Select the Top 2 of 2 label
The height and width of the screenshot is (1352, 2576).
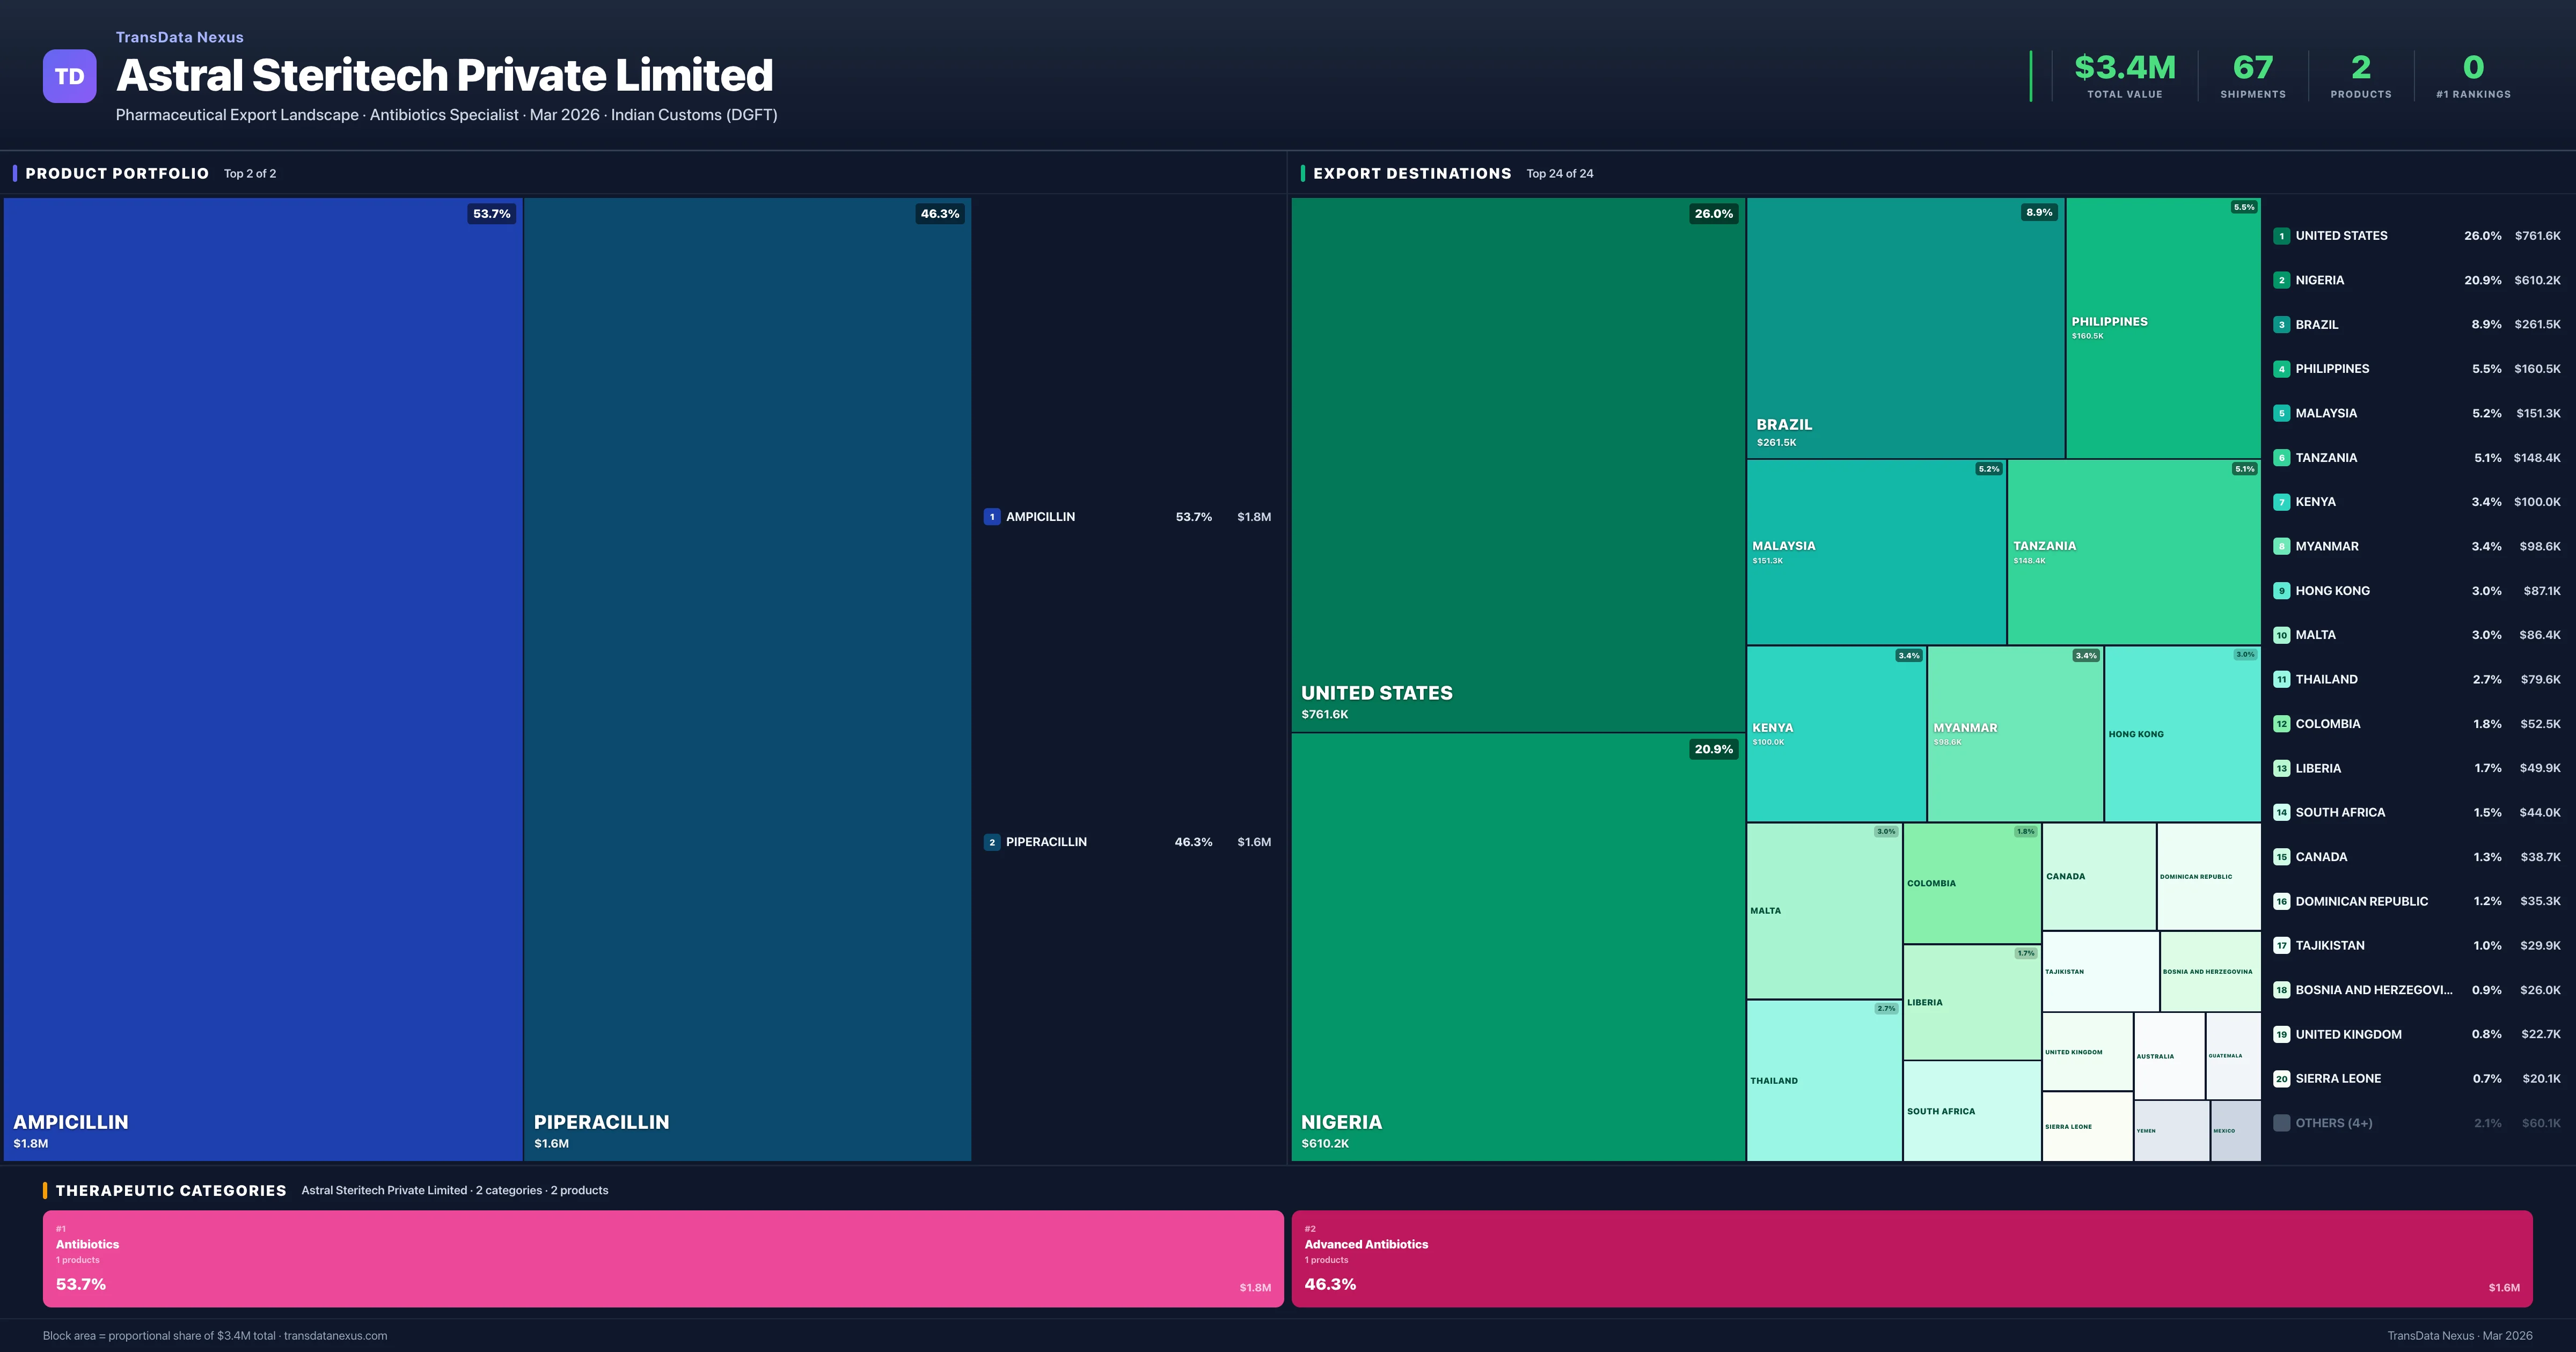(250, 173)
